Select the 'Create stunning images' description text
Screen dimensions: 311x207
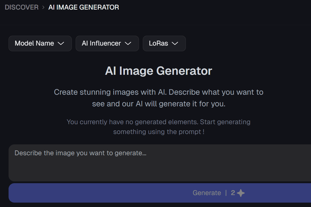point(159,98)
